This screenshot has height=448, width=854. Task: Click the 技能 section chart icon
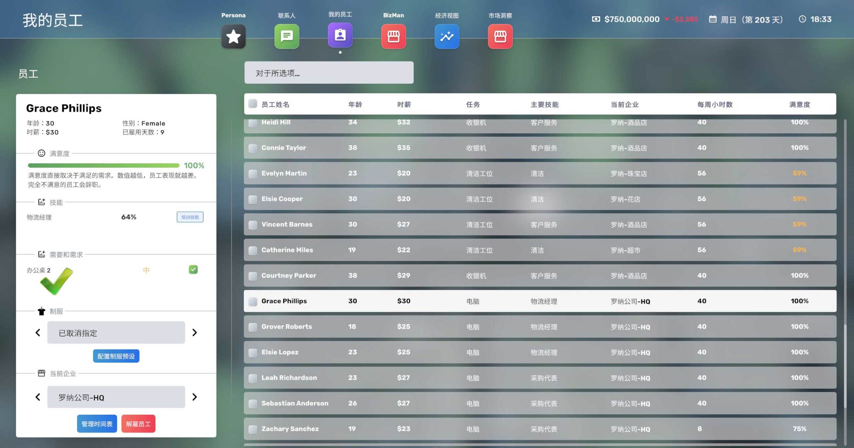(42, 202)
